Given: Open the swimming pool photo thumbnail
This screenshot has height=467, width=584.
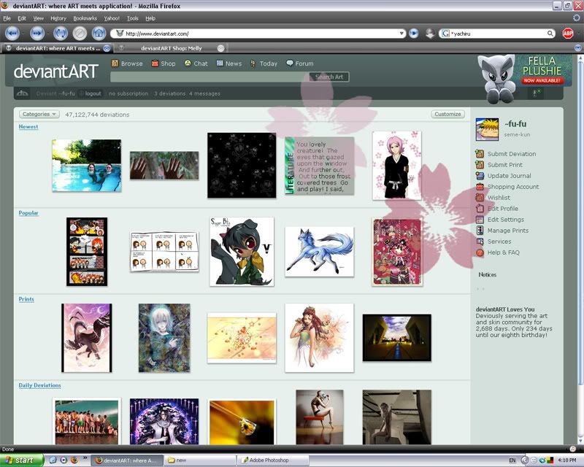Looking at the screenshot, I should click(87, 166).
